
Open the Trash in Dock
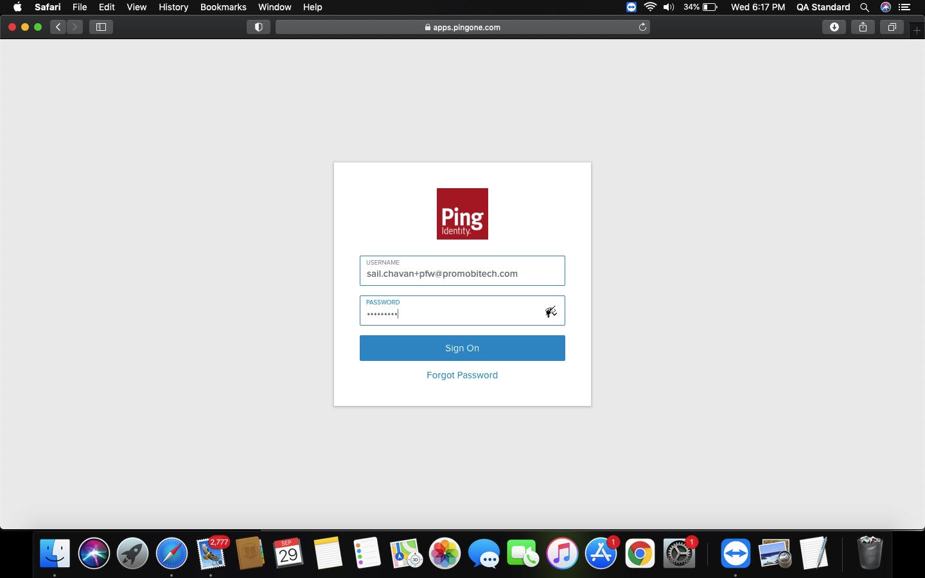[870, 553]
